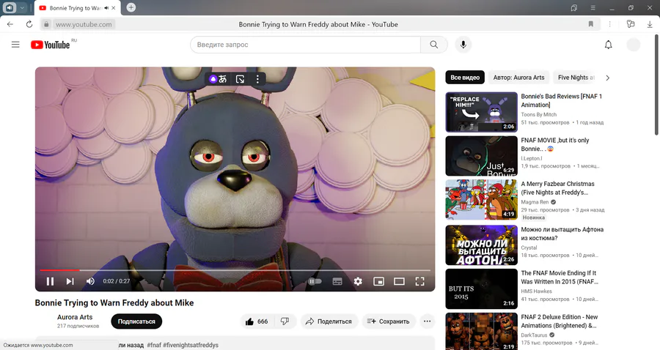Pause the video playback
Image resolution: width=660 pixels, height=350 pixels.
pyautogui.click(x=50, y=281)
